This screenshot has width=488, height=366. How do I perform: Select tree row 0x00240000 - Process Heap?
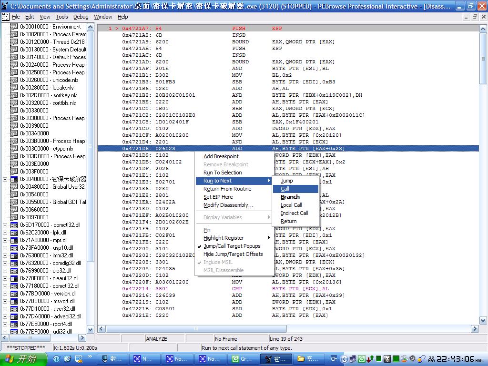point(52,65)
